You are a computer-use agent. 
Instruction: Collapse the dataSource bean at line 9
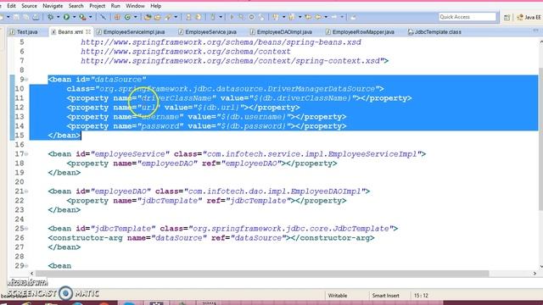pos(26,80)
